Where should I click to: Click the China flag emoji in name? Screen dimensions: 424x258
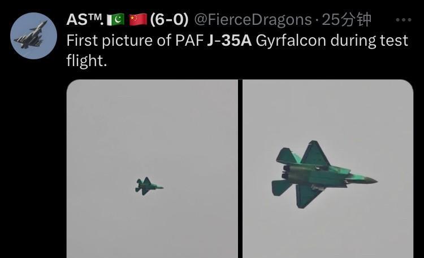[138, 20]
